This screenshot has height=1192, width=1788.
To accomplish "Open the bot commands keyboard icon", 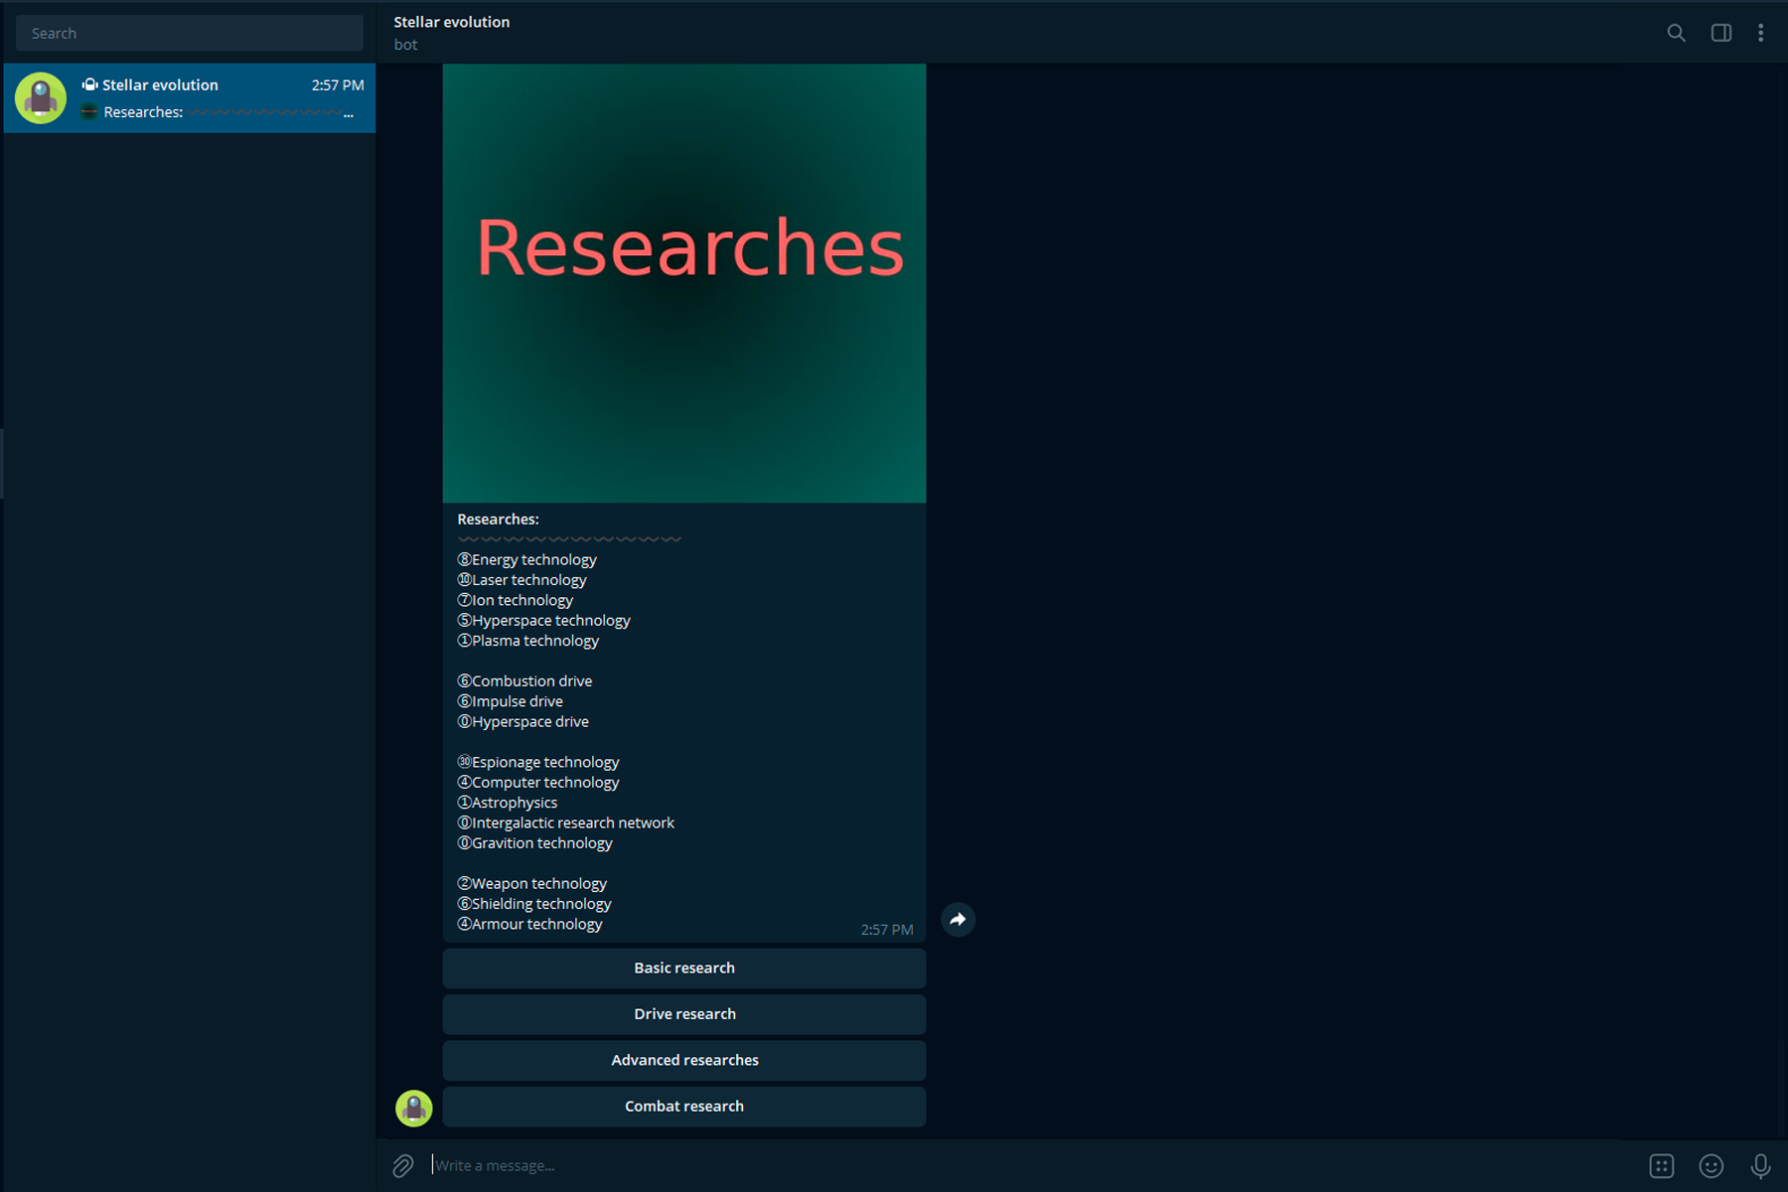I will tap(1662, 1165).
